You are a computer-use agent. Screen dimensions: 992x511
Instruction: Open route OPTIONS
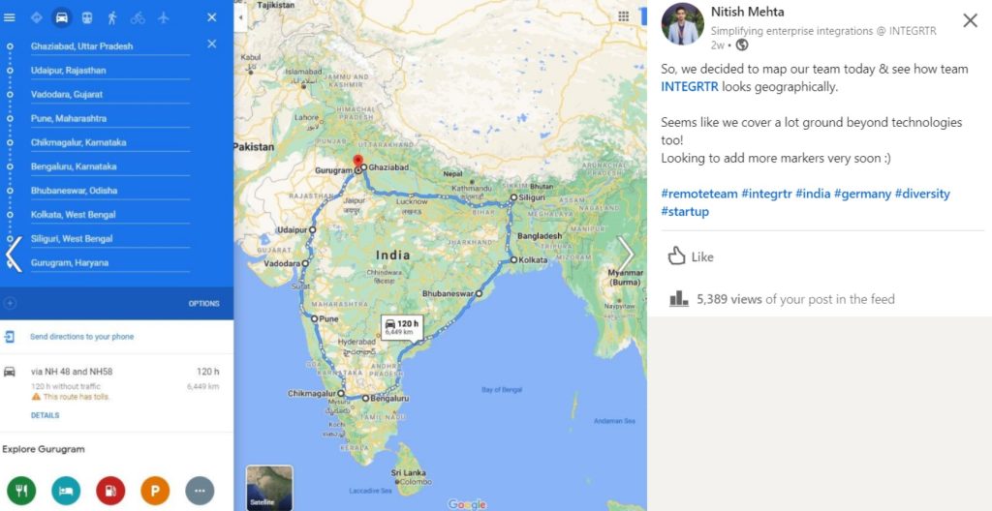tap(203, 304)
